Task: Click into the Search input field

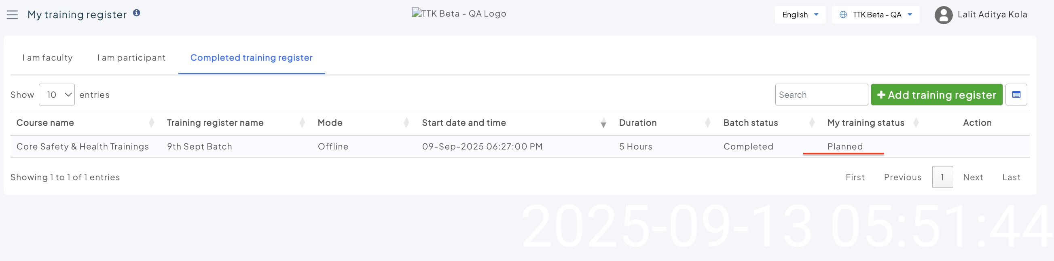Action: pyautogui.click(x=821, y=95)
